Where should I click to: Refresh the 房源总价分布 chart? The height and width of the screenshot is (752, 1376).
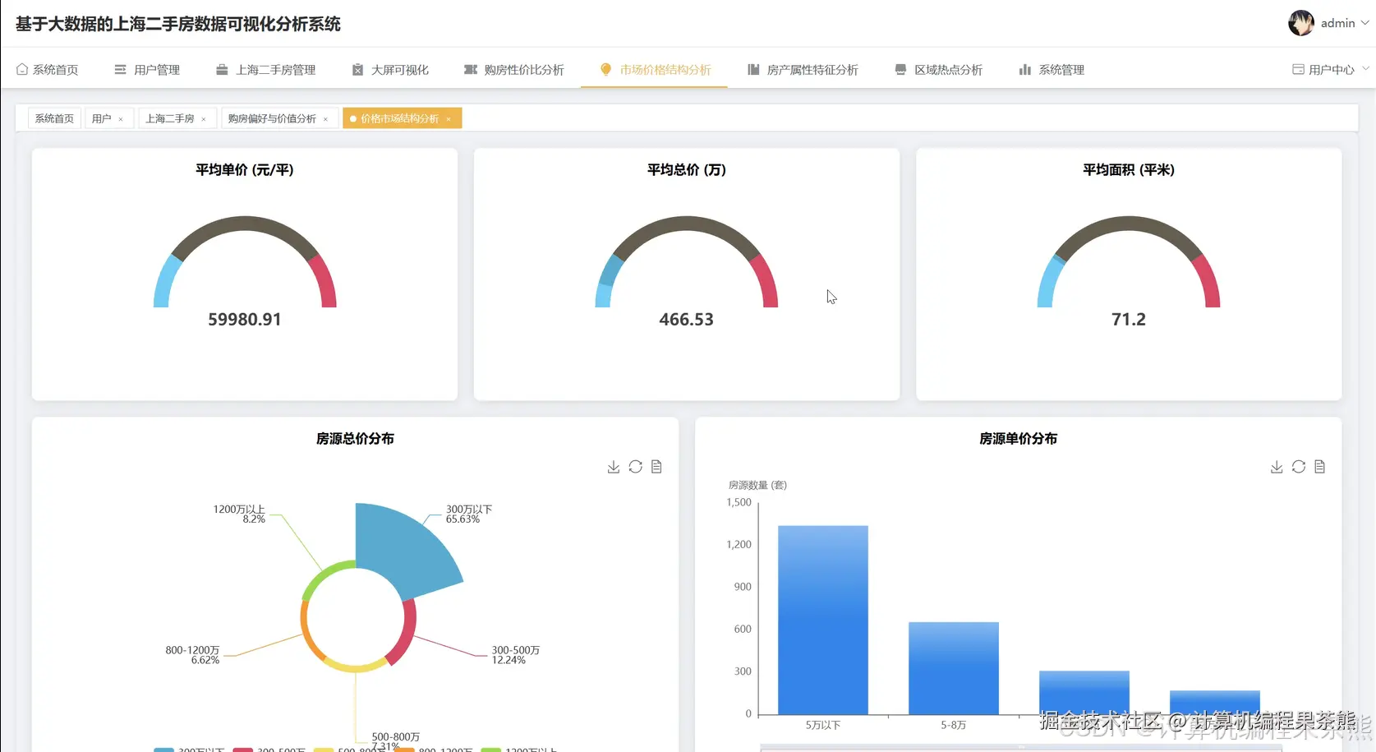coord(636,467)
